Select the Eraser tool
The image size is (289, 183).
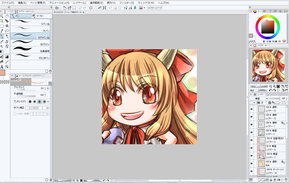pyautogui.click(x=7, y=46)
